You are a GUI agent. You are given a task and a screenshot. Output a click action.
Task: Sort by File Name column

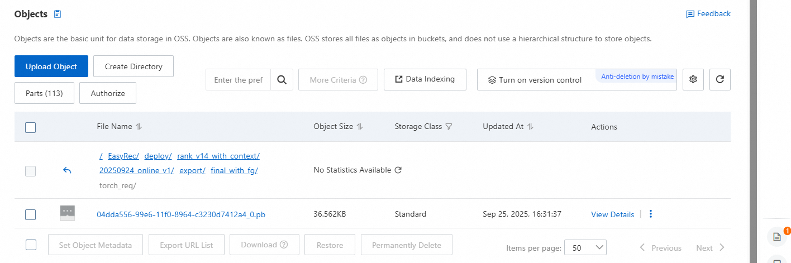139,127
